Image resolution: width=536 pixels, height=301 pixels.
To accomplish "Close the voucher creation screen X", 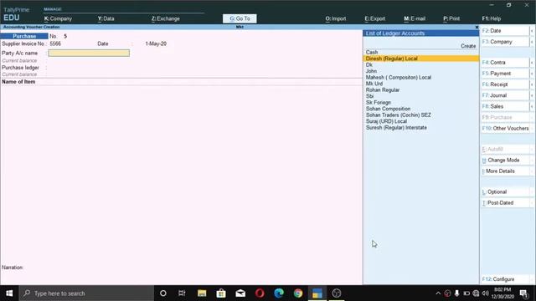I will 477,27.
